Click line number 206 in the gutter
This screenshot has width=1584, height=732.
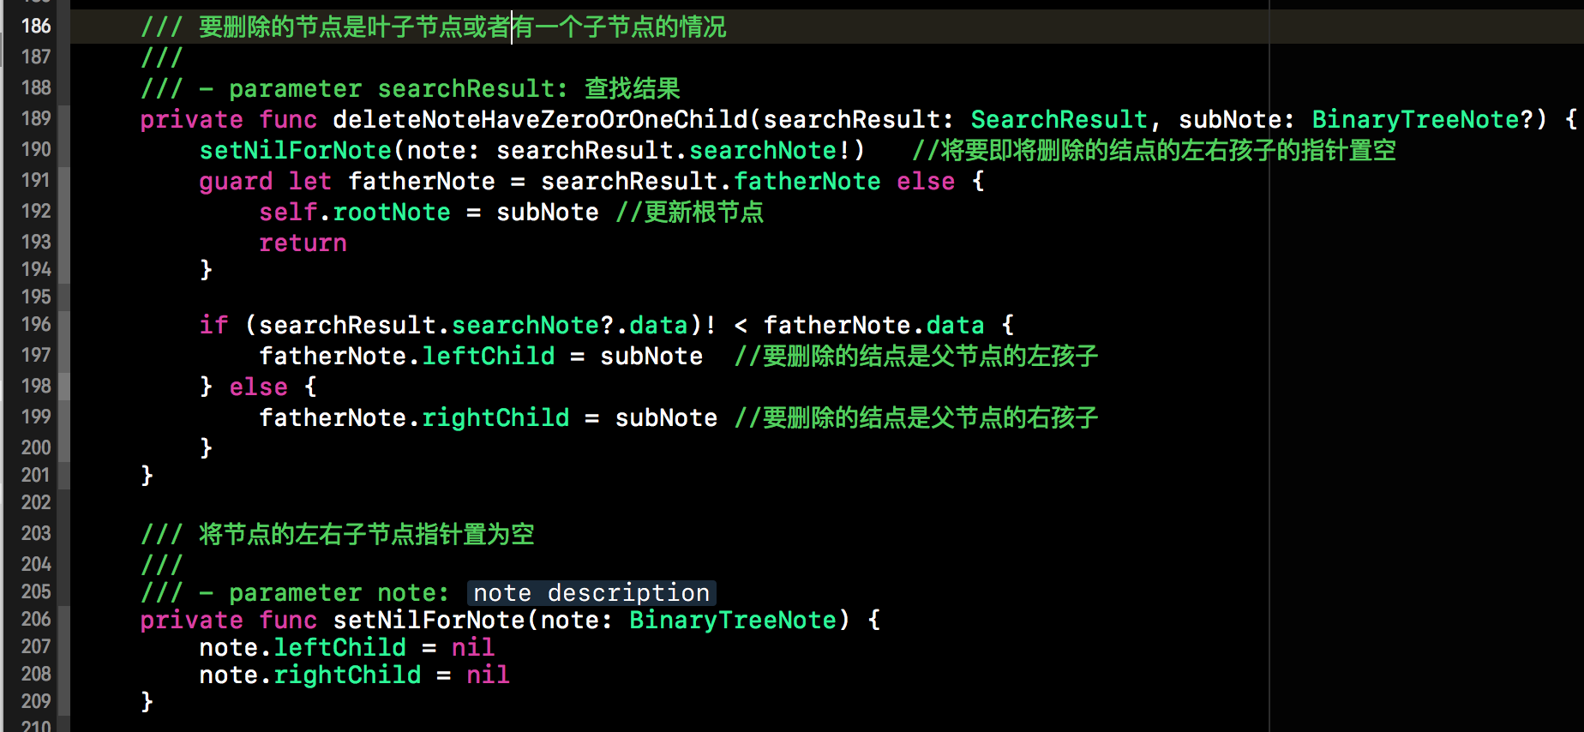click(36, 619)
